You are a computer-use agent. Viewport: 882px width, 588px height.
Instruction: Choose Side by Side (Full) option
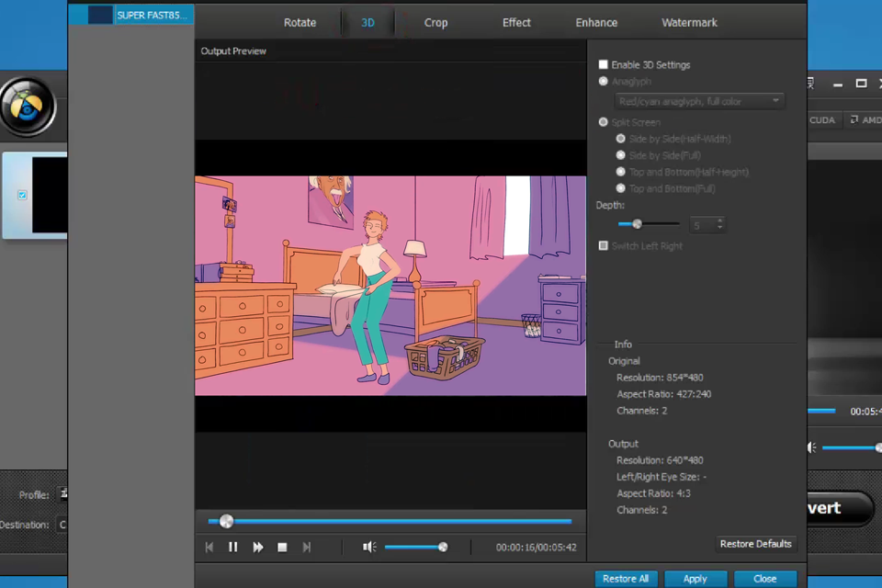click(x=621, y=155)
